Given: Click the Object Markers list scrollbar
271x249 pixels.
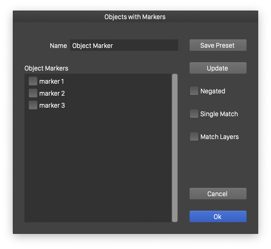Looking at the screenshot, I should [174, 148].
